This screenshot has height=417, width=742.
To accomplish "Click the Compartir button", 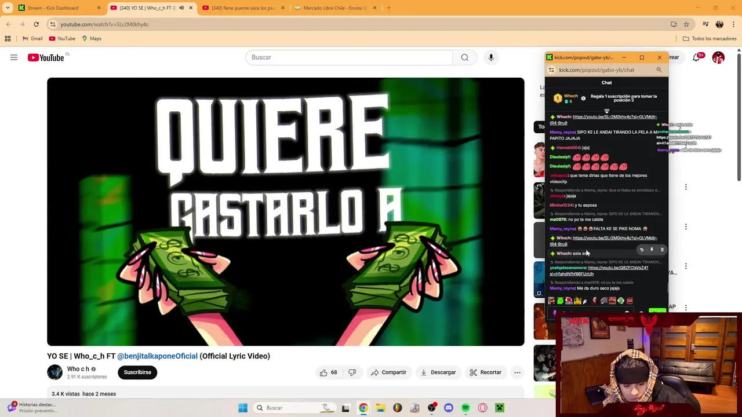I will click(x=388, y=372).
